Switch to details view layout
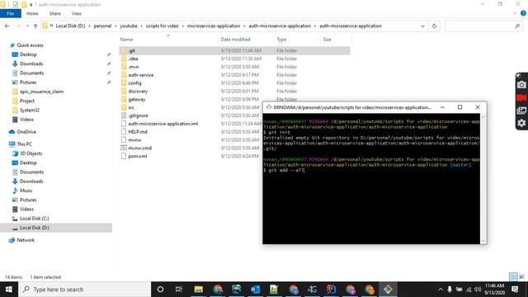This screenshot has height=297, width=528. pos(513,277)
